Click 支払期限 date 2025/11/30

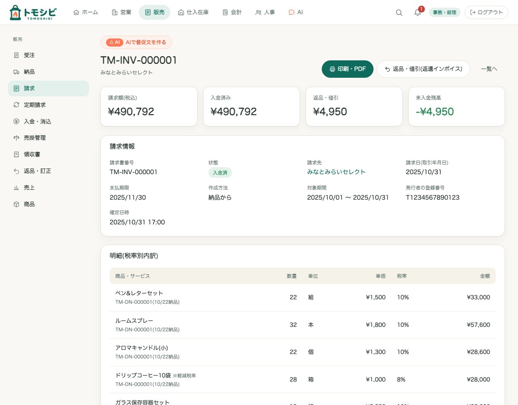coord(128,198)
